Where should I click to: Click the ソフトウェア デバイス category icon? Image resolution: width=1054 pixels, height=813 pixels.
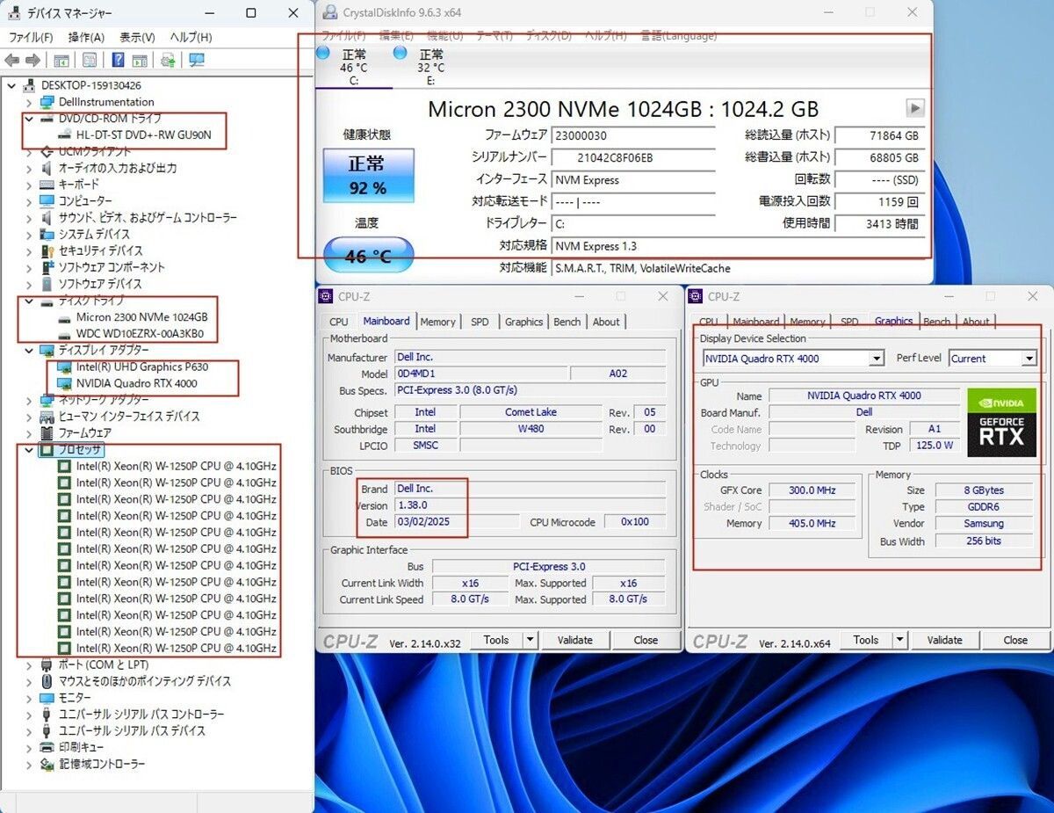[47, 284]
